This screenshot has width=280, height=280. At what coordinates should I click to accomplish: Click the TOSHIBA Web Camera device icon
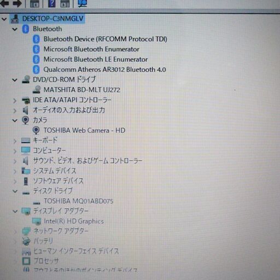pos(36,131)
